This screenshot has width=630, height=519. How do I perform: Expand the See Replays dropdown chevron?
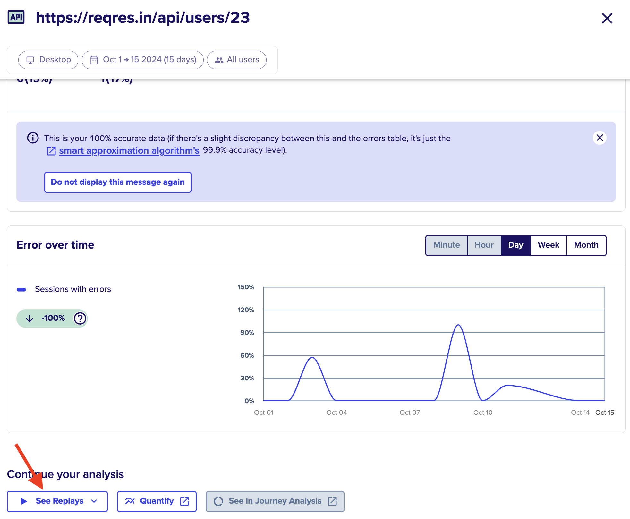click(94, 501)
